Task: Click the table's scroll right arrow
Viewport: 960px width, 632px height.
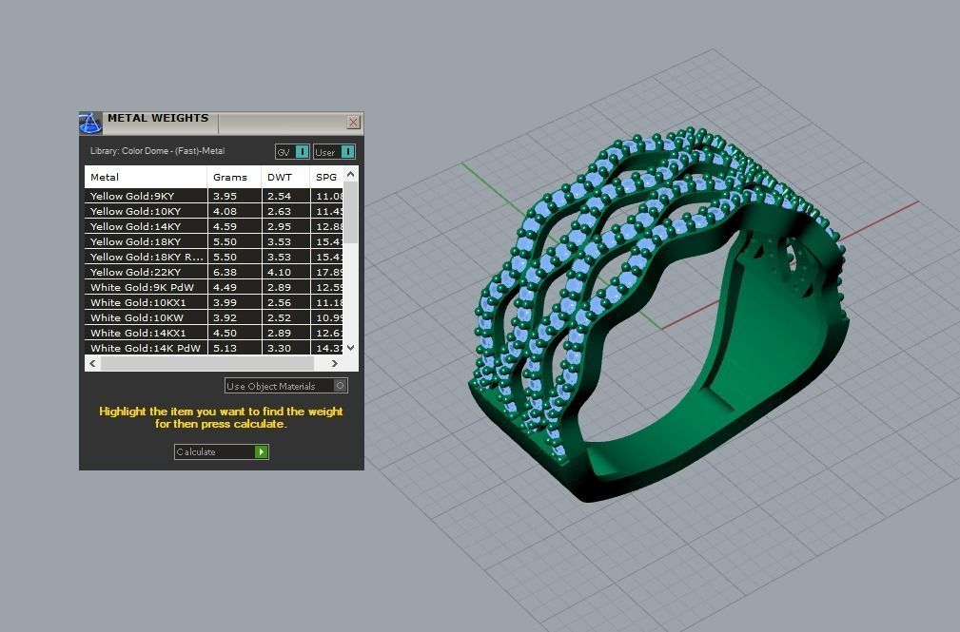Action: click(334, 363)
